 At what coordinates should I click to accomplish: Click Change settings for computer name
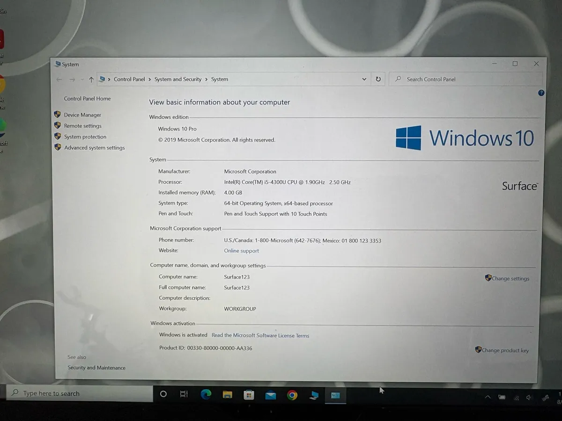point(510,278)
